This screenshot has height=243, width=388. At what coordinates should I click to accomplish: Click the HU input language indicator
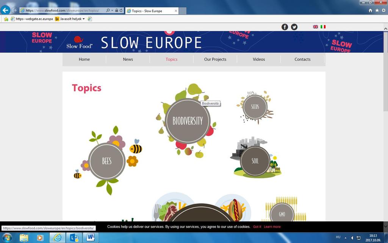pyautogui.click(x=338, y=237)
